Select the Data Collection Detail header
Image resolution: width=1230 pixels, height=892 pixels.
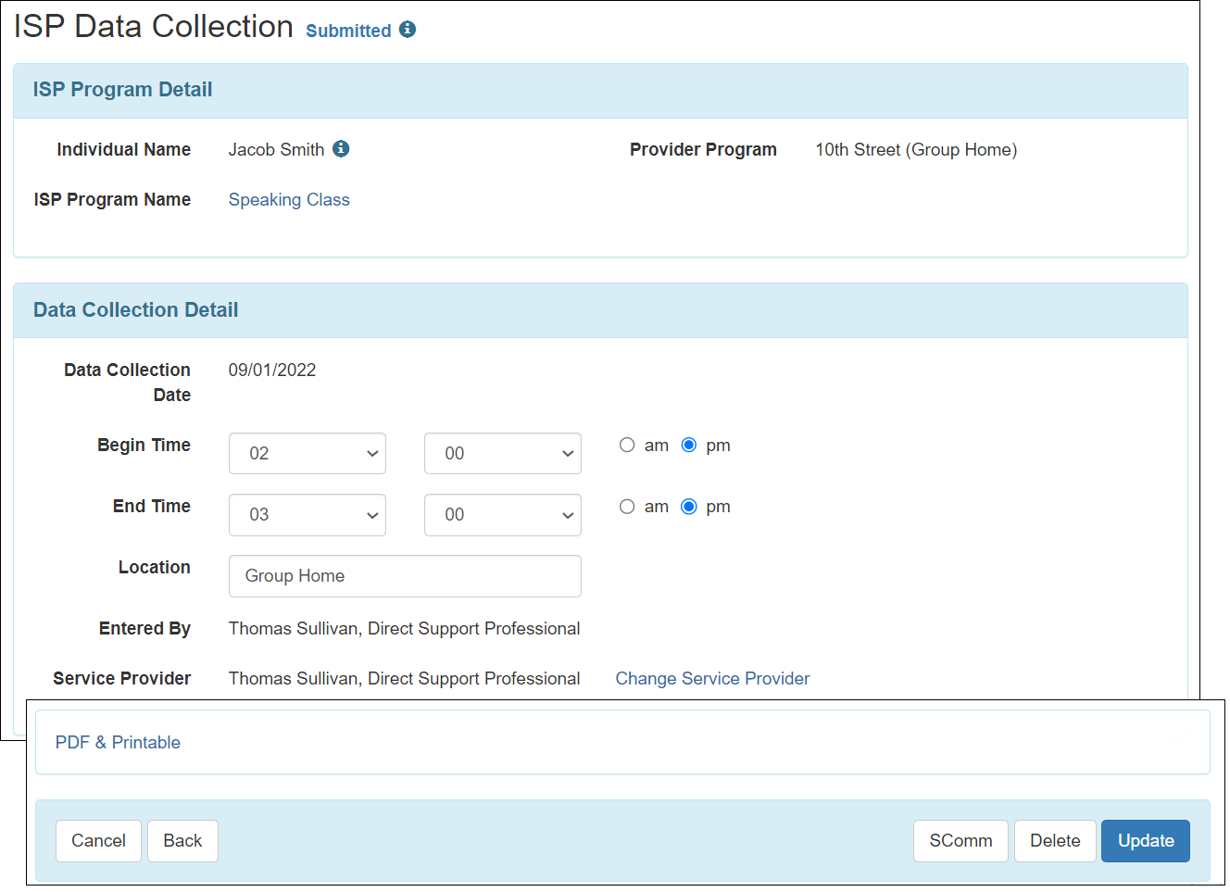(135, 310)
